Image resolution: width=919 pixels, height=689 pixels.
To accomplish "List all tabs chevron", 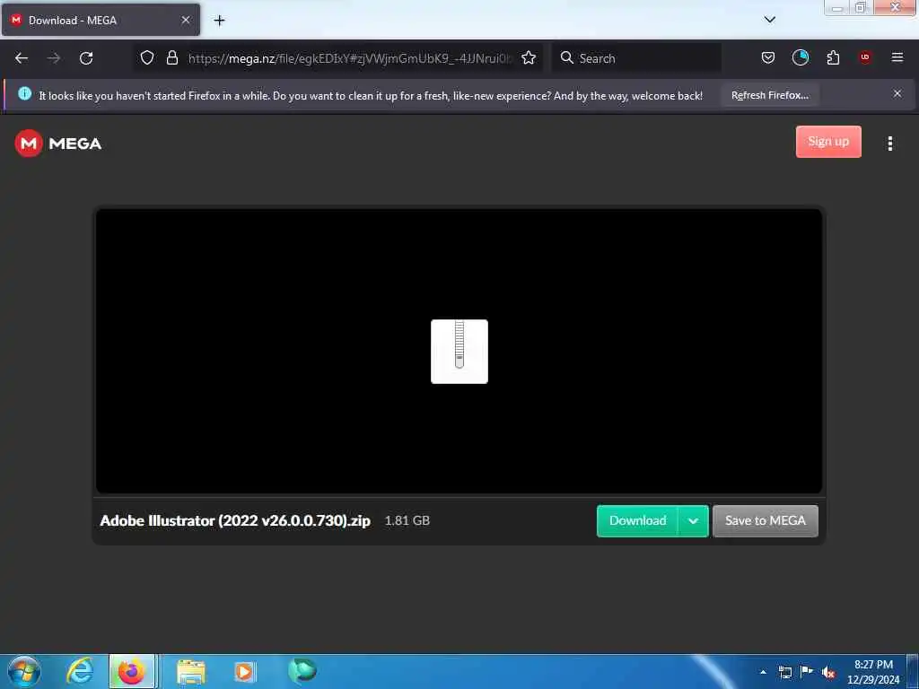I will (x=769, y=20).
